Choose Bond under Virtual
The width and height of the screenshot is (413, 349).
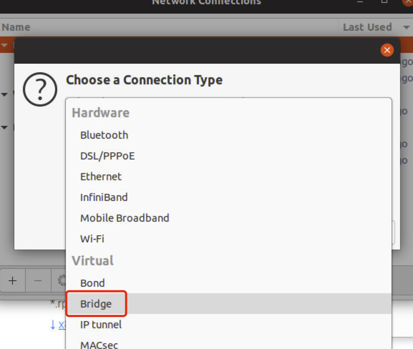pos(92,283)
